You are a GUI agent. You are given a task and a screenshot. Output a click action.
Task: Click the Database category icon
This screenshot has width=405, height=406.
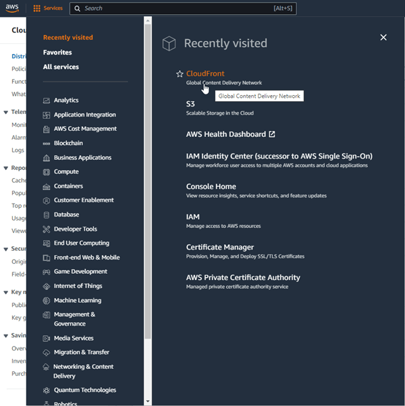[47, 215]
